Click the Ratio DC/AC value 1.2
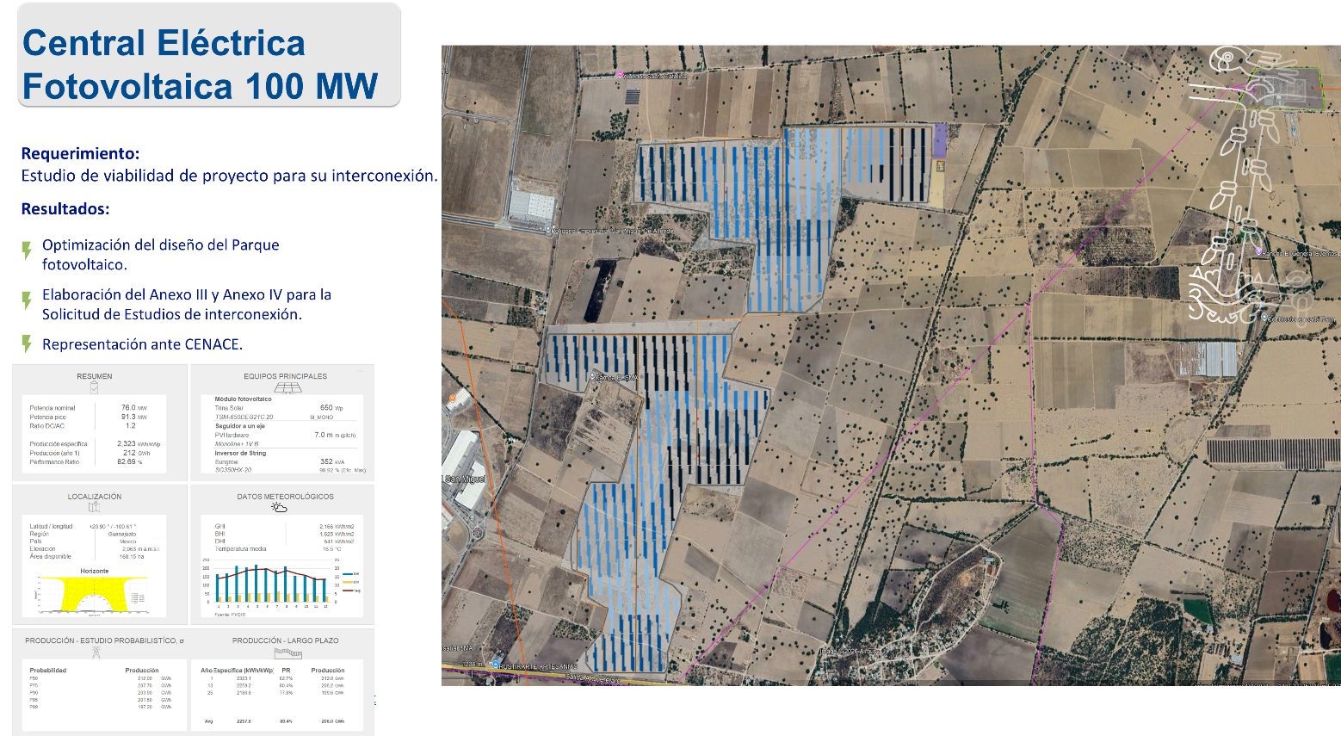Screen dimensions: 1341x736 coord(131,425)
